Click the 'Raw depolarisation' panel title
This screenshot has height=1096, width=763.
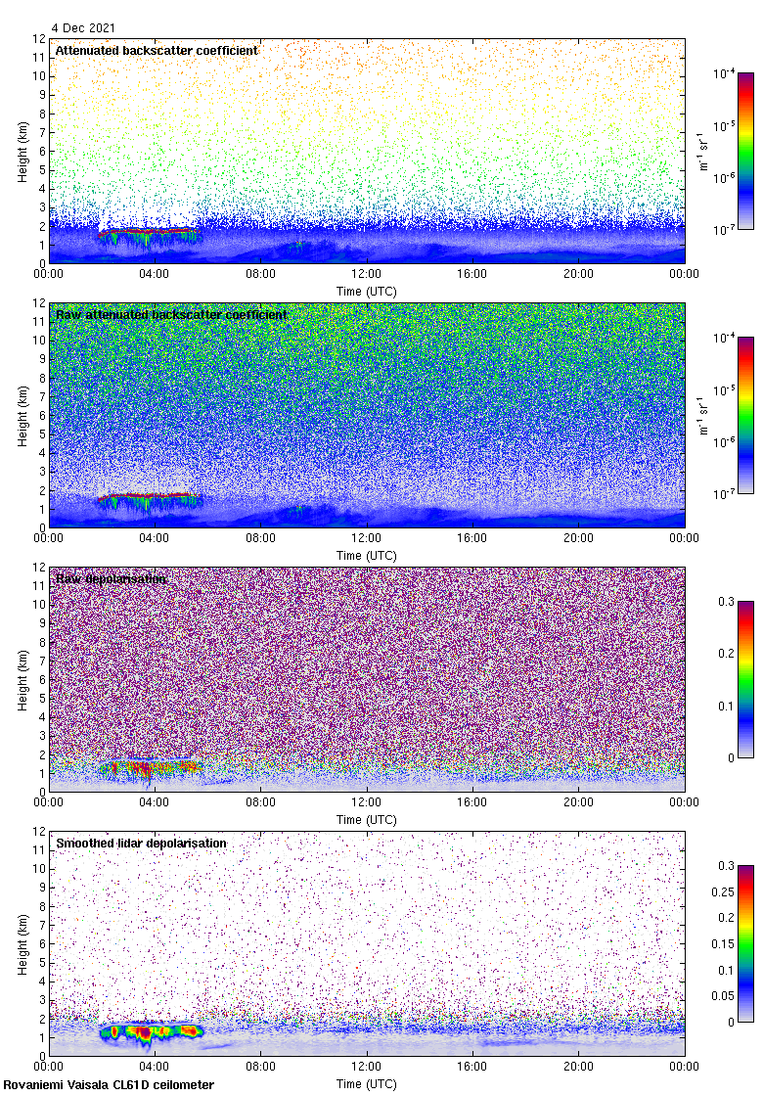[x=112, y=578]
